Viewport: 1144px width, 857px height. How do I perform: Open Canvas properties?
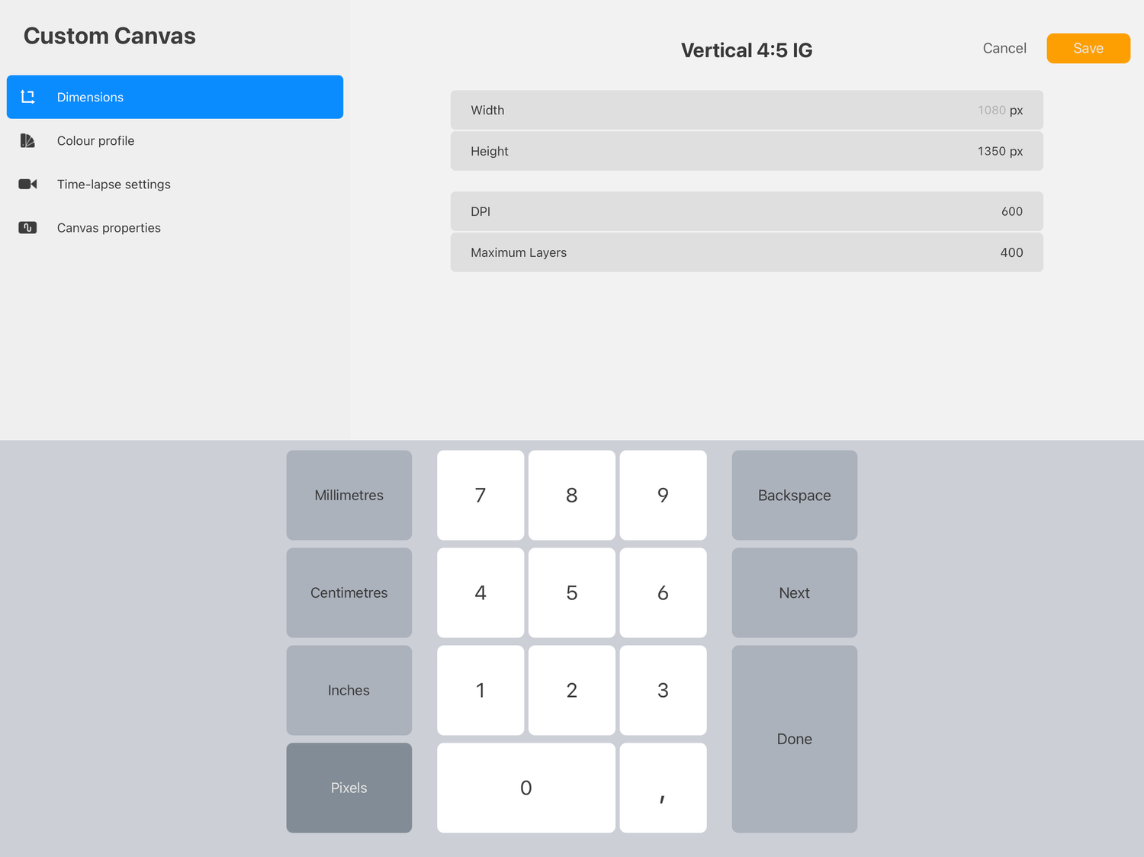pyautogui.click(x=109, y=227)
